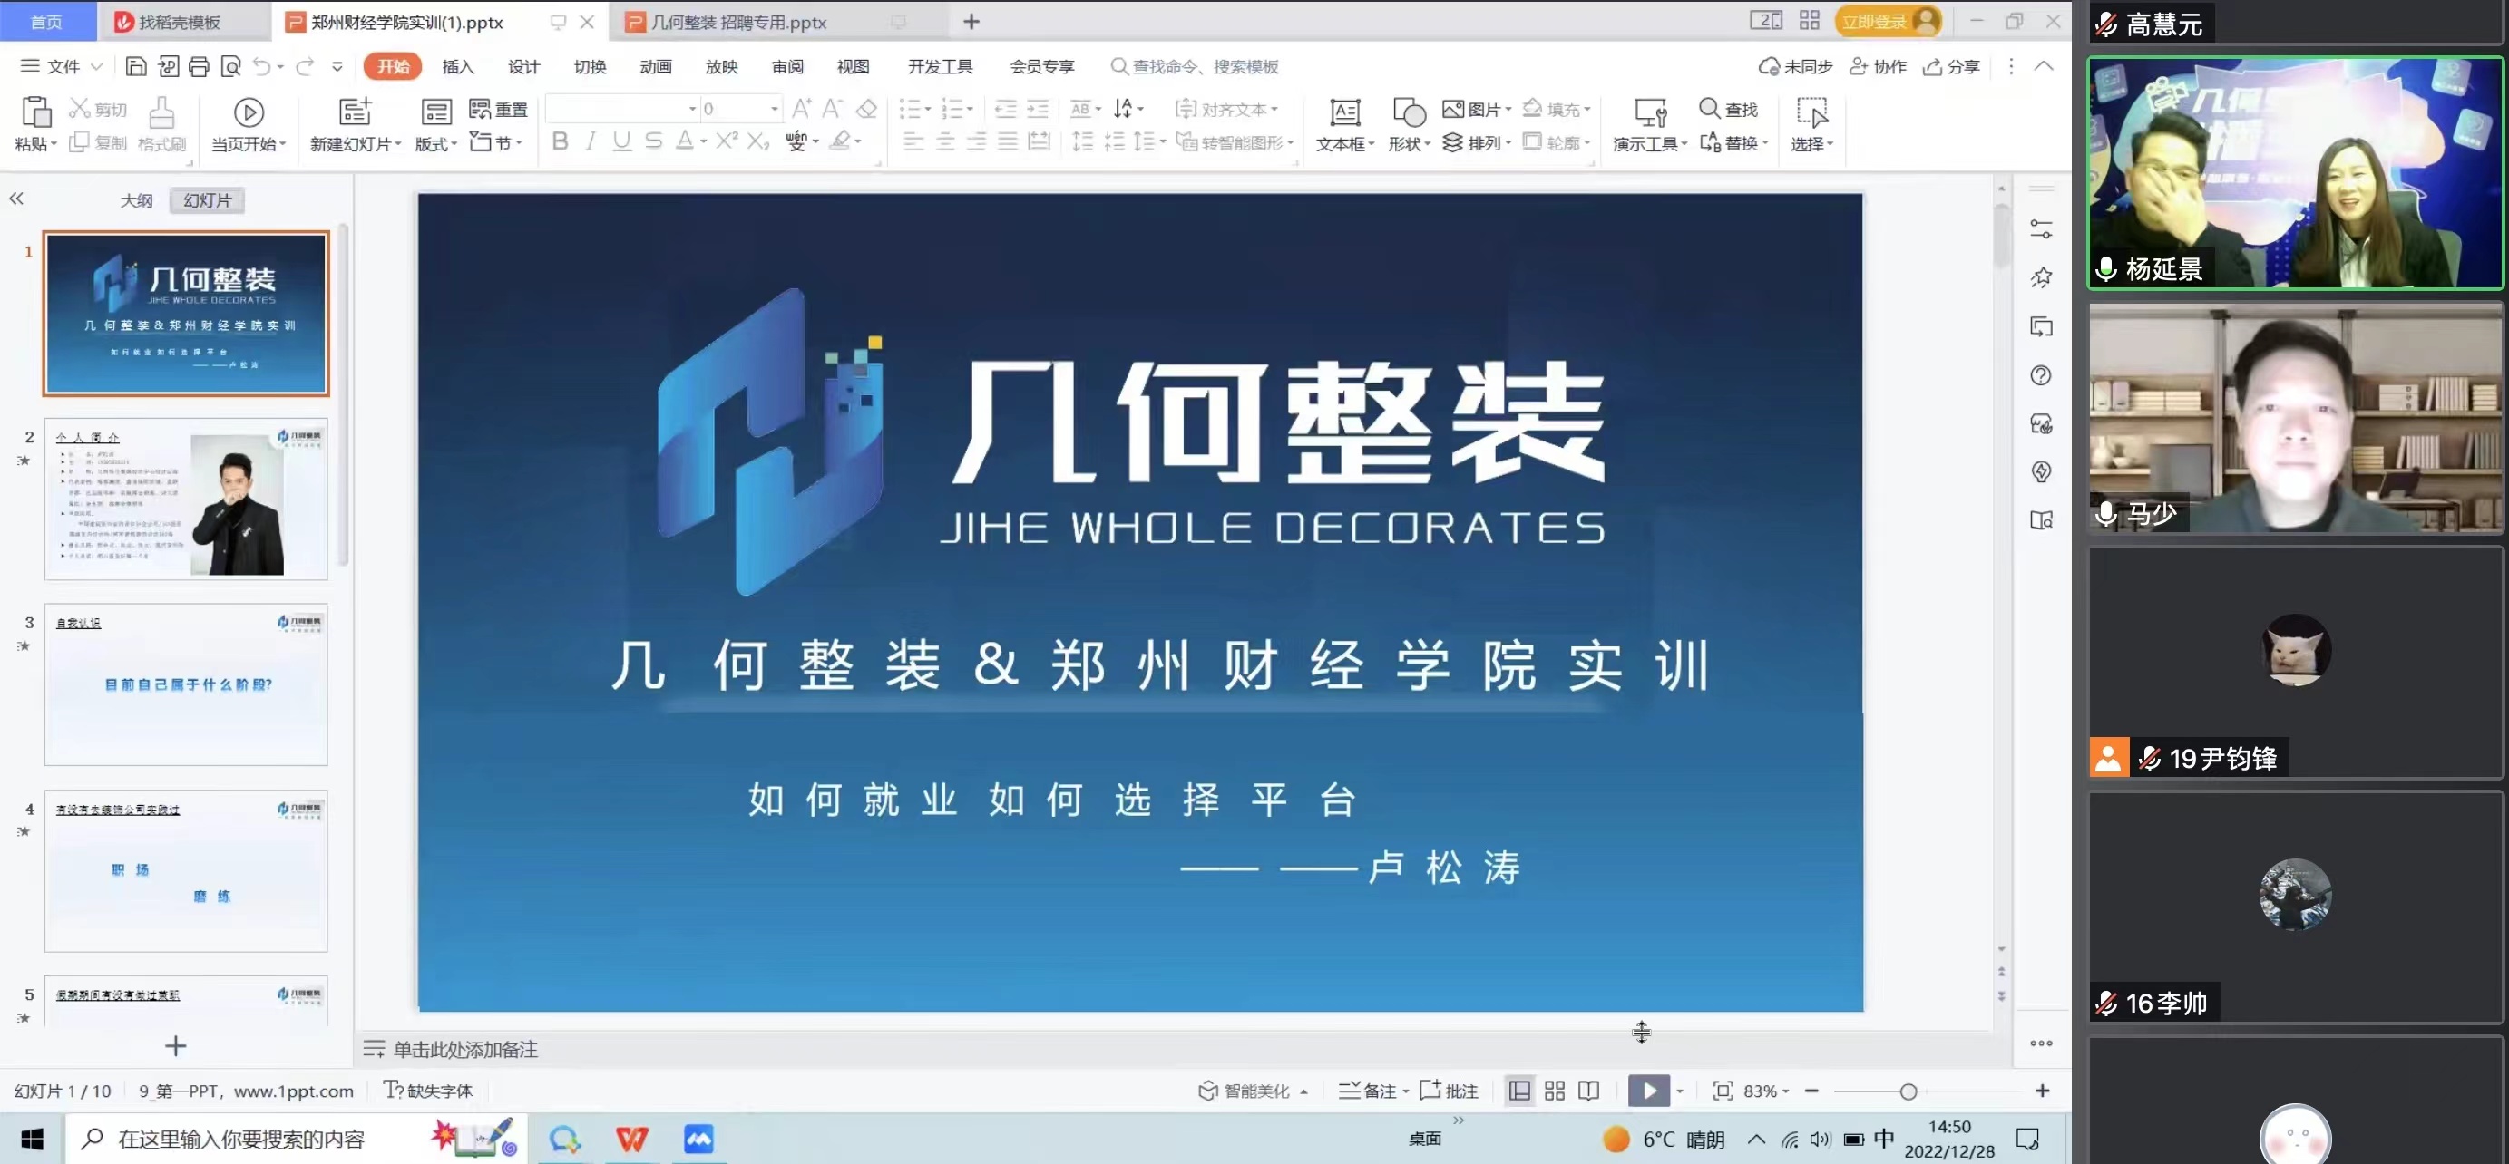
Task: Click the plus icon to add a slide
Action: (175, 1046)
